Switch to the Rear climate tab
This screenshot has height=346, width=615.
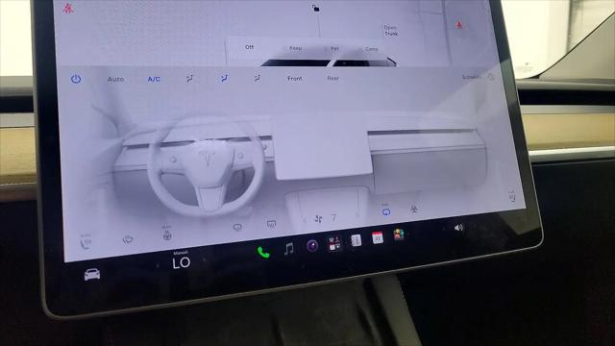[332, 78]
